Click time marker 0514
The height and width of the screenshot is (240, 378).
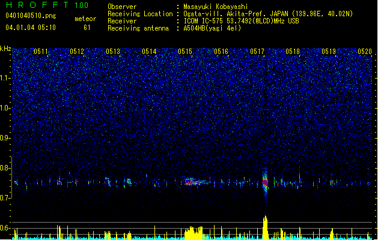click(x=149, y=51)
